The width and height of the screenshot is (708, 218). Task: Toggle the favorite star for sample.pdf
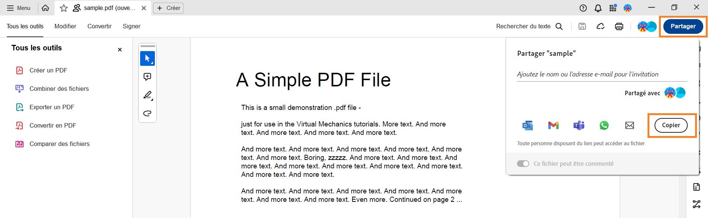pos(63,8)
